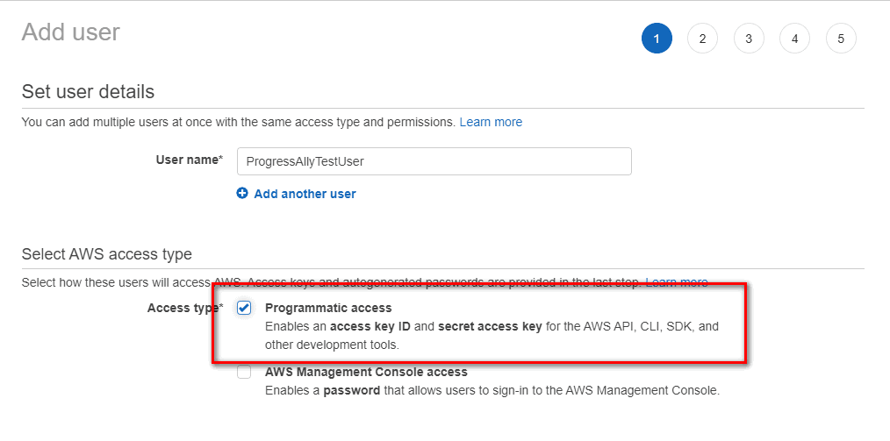The image size is (890, 441).
Task: Uncheck the Programmatic access checkbox
Action: [x=244, y=308]
